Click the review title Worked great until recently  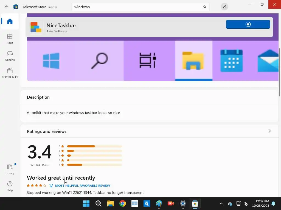tap(61, 178)
